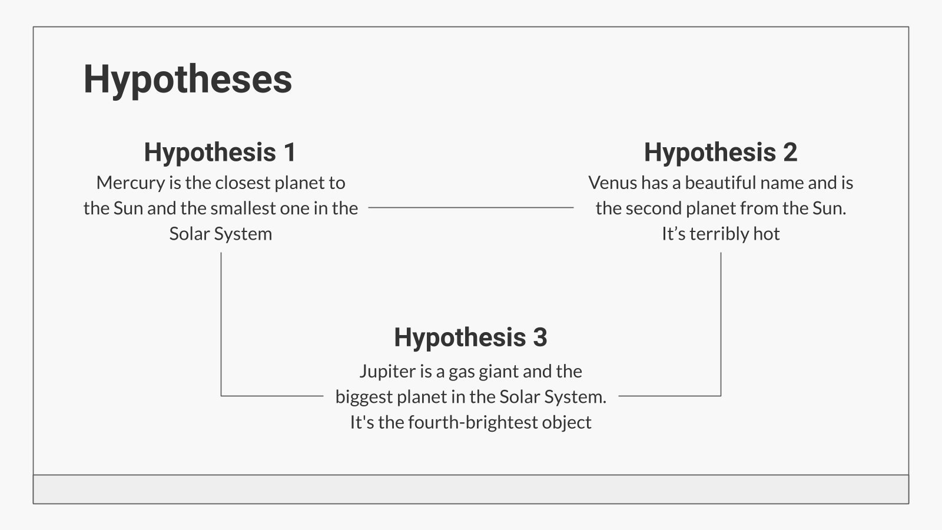The width and height of the screenshot is (942, 530).
Task: Click the text "It's terribly hot"
Action: [721, 234]
